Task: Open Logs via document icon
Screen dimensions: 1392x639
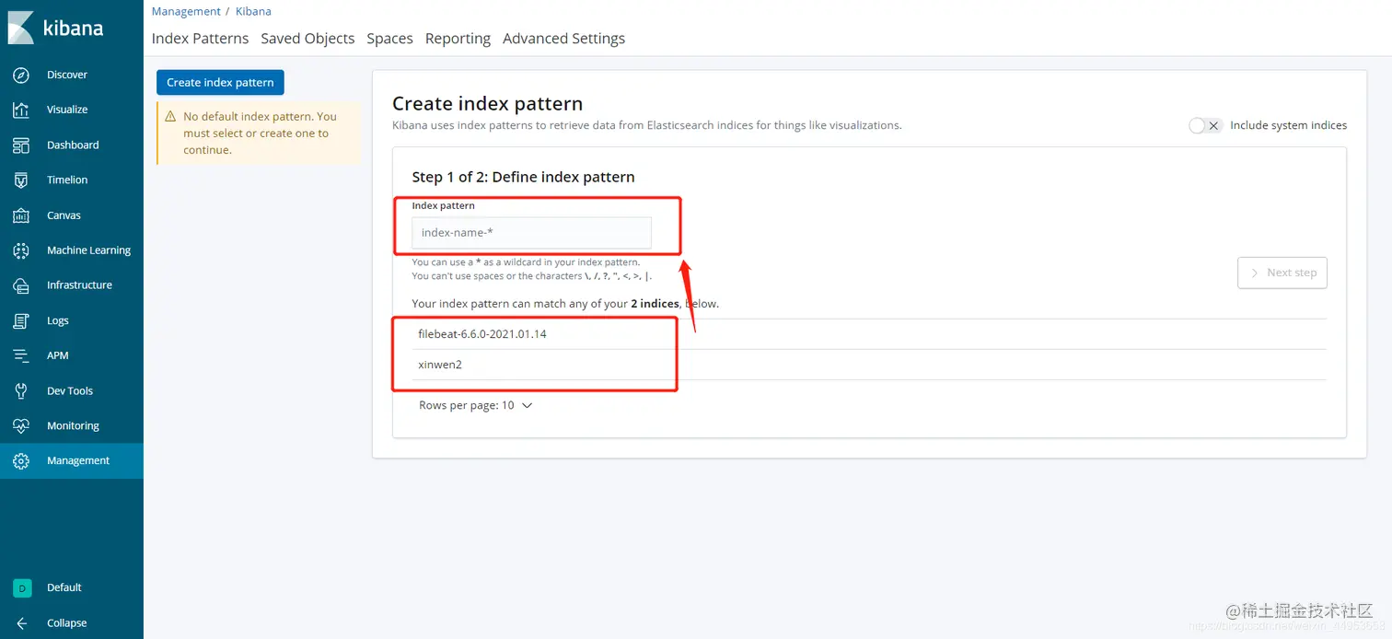Action: tap(21, 320)
